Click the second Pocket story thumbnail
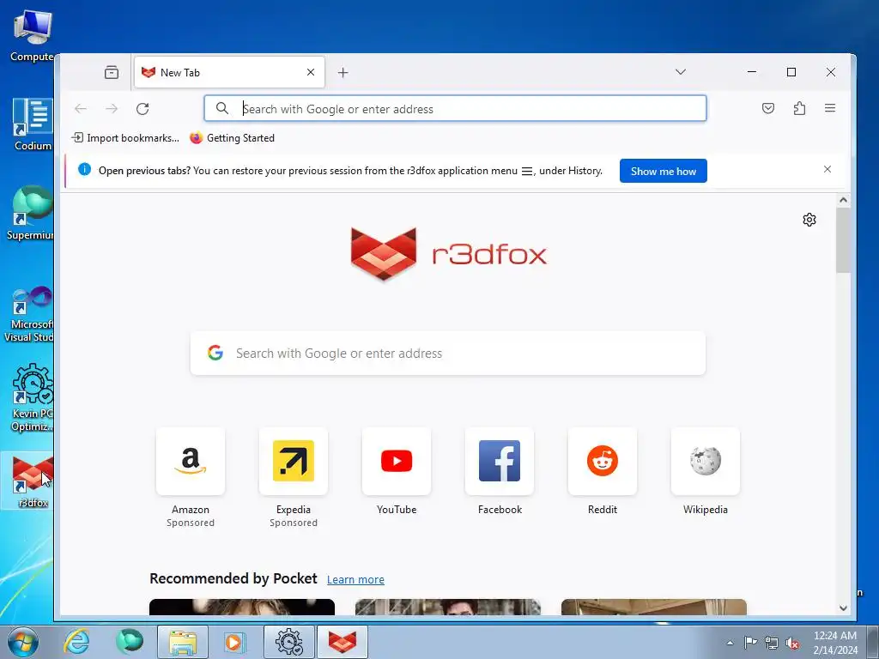The width and height of the screenshot is (879, 659). coord(448,607)
